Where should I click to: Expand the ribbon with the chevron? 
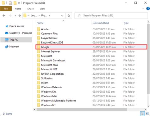[x=143, y=9]
